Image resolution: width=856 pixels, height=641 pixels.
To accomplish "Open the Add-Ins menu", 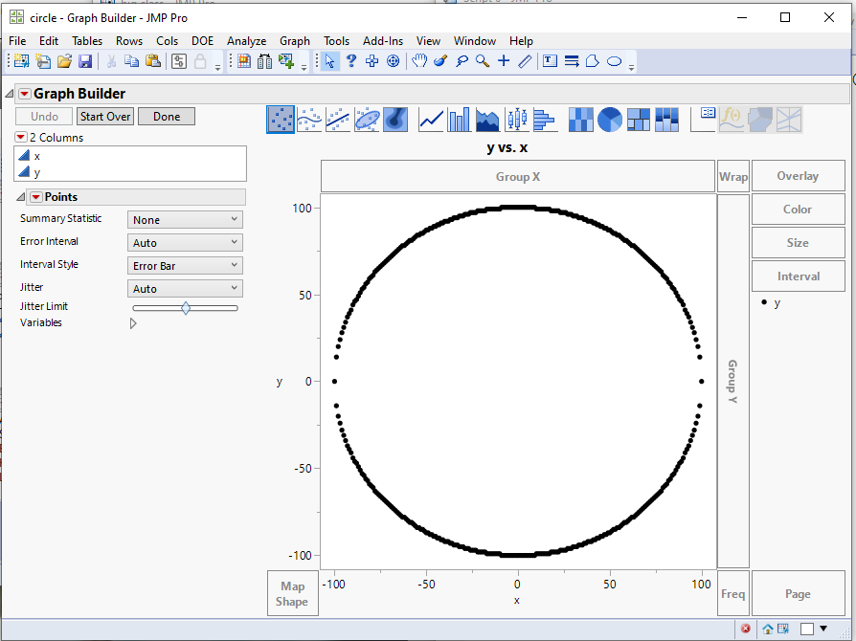I will coord(382,41).
